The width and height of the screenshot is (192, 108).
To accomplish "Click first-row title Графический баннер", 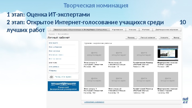I will [143, 63].
